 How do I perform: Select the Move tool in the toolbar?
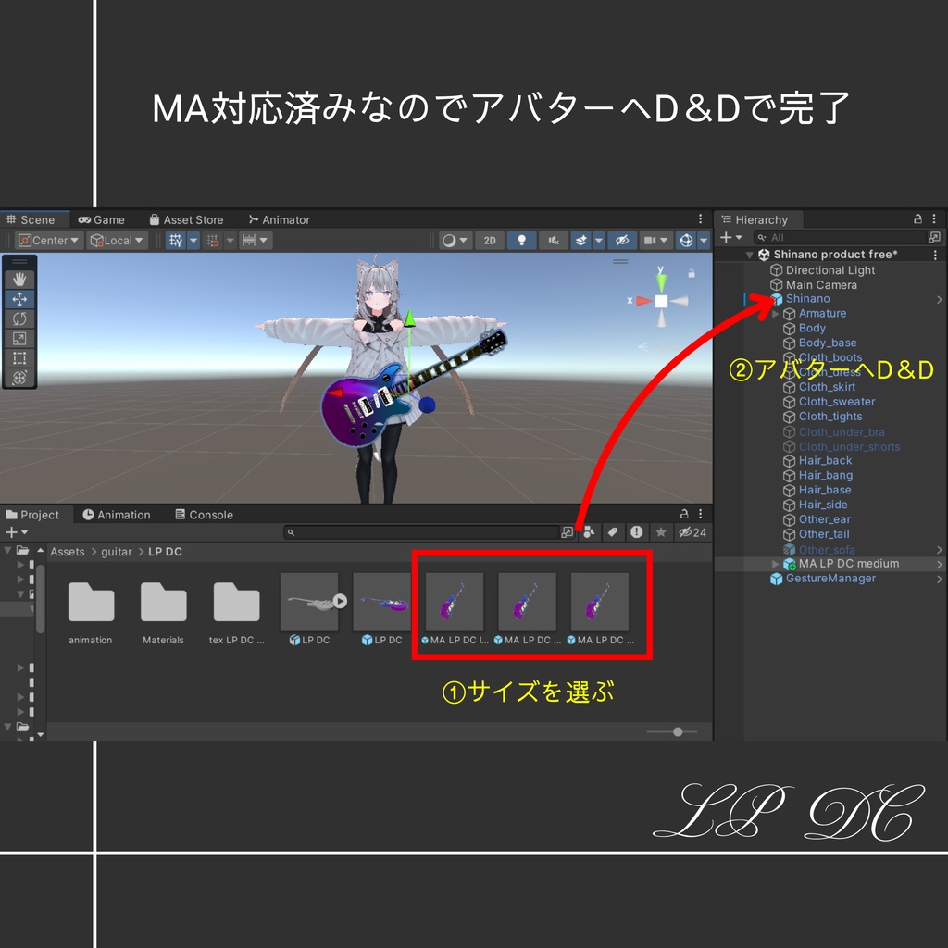click(20, 298)
